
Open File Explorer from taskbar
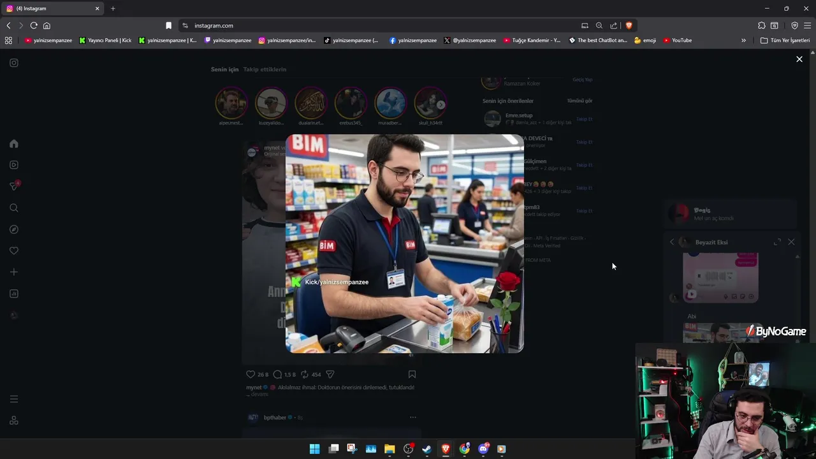click(390, 449)
